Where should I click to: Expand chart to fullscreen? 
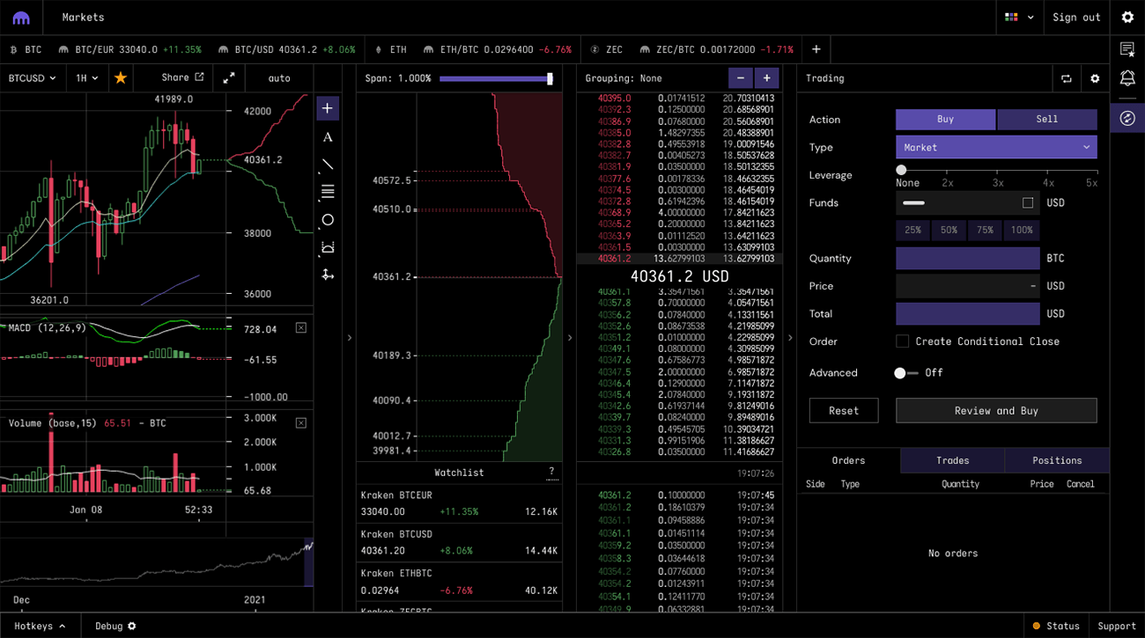pos(229,78)
